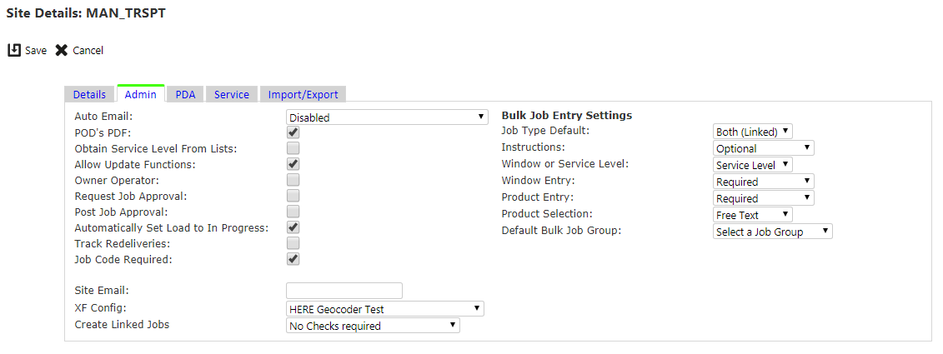The image size is (943, 354).
Task: Open Create Linked Jobs dropdown
Action: click(x=373, y=326)
